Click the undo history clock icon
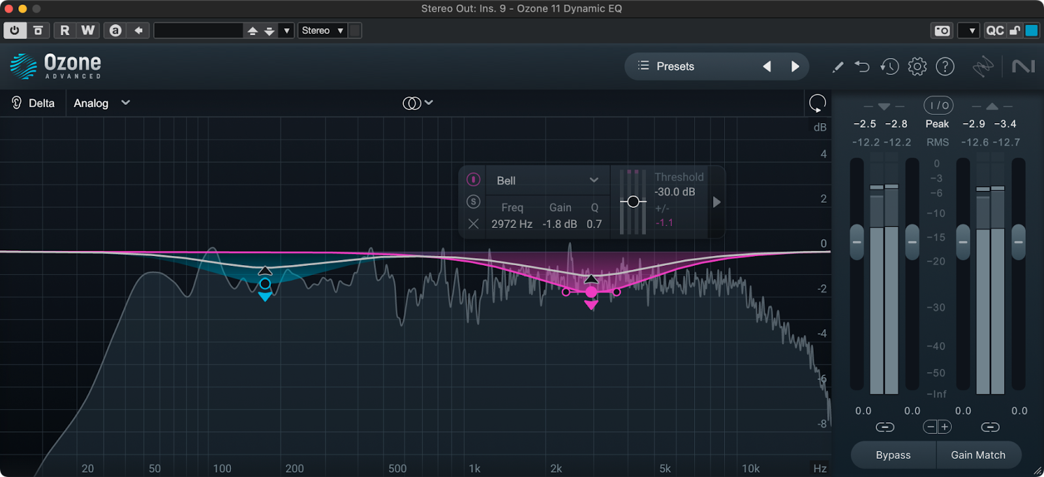The height and width of the screenshot is (477, 1044). coord(889,66)
